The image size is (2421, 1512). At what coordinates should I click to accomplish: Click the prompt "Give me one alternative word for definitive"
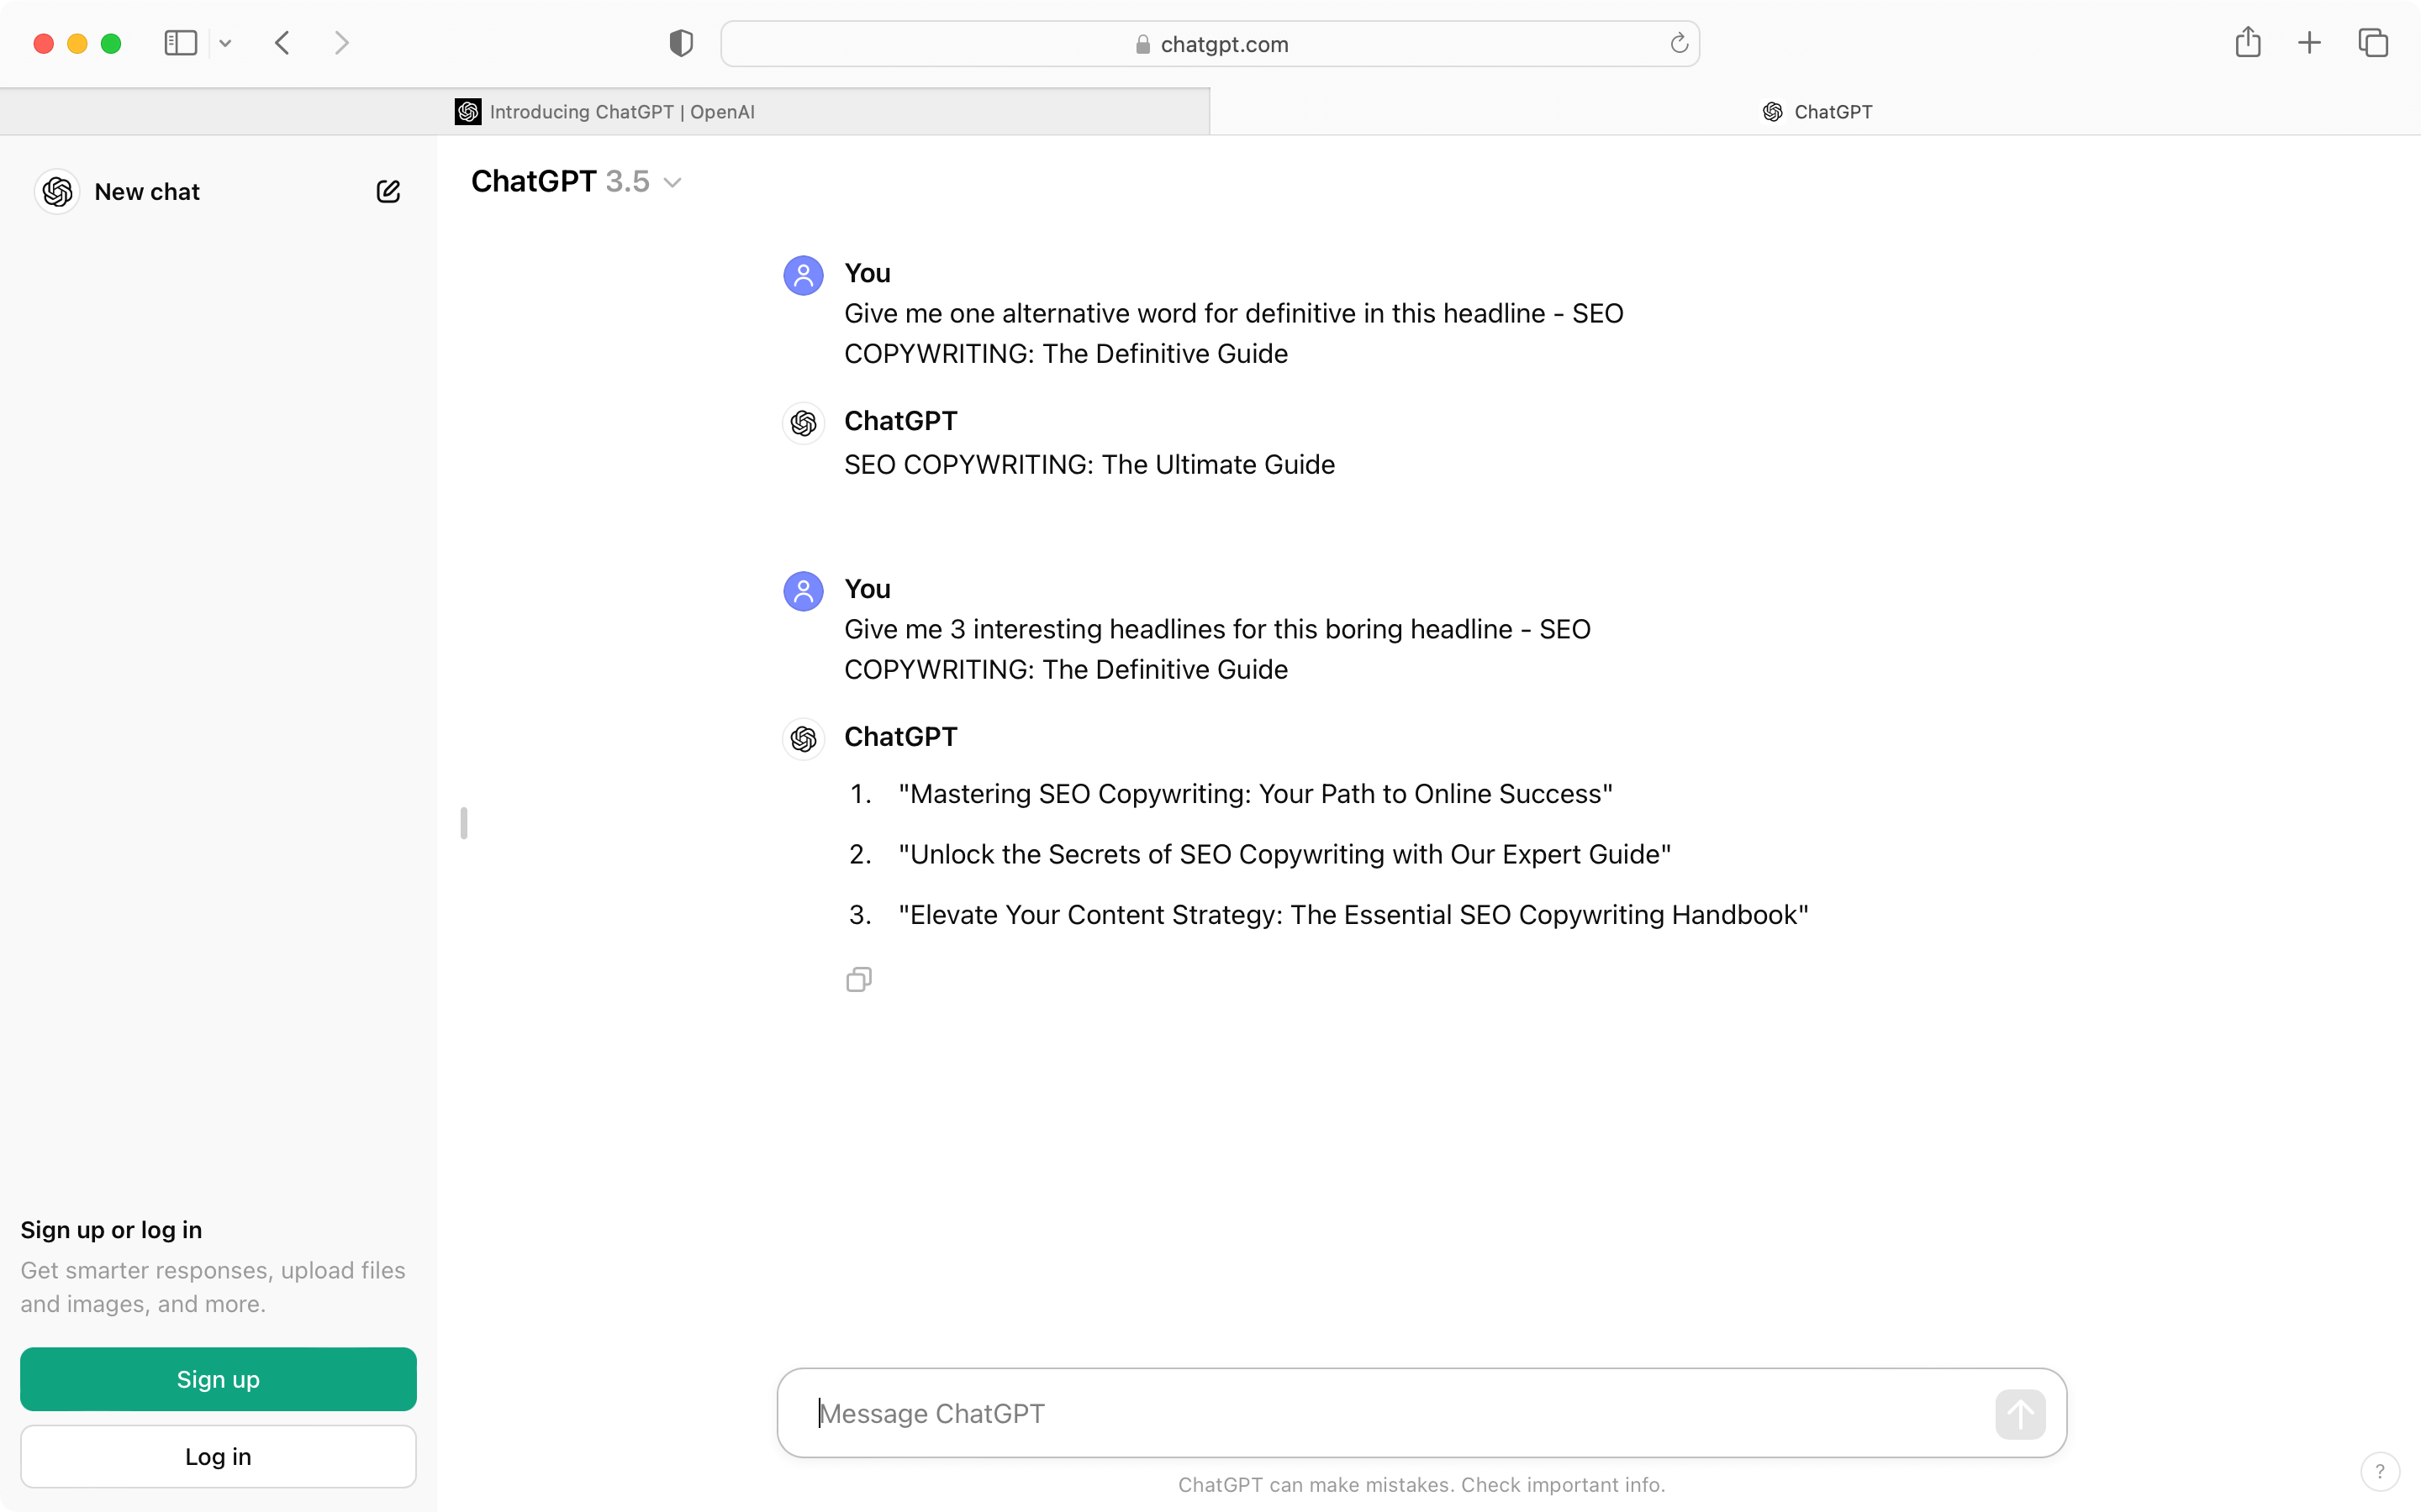click(1233, 334)
